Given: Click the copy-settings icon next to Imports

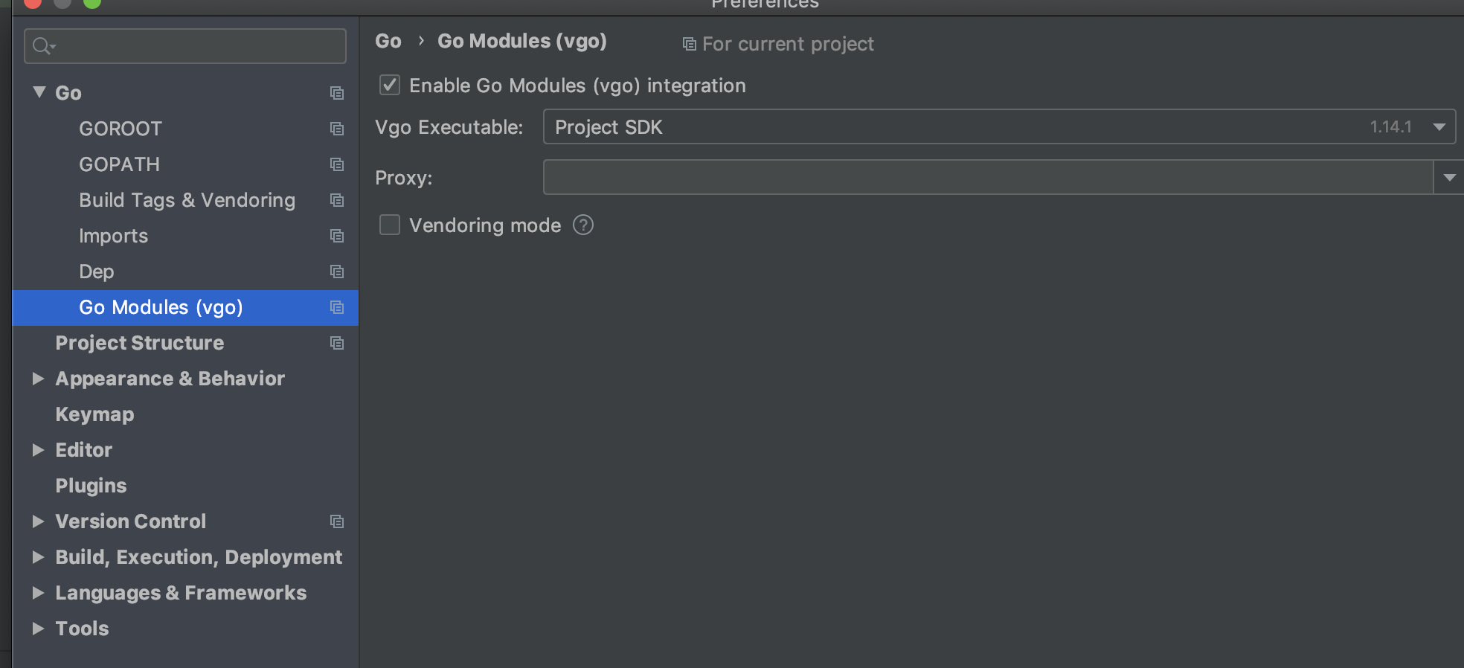Looking at the screenshot, I should 337,236.
